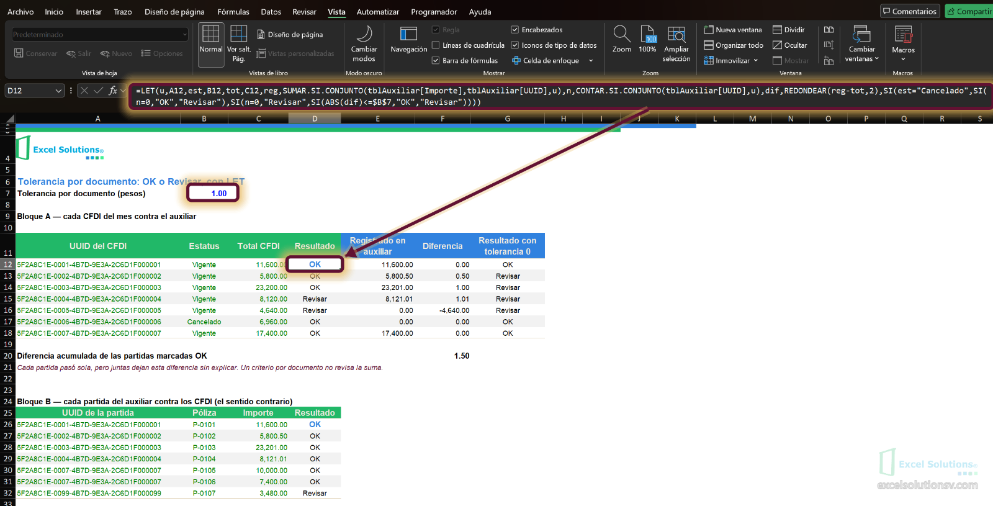
Task: Toggle Iconos de tipo de datos checkbox
Action: tap(515, 45)
